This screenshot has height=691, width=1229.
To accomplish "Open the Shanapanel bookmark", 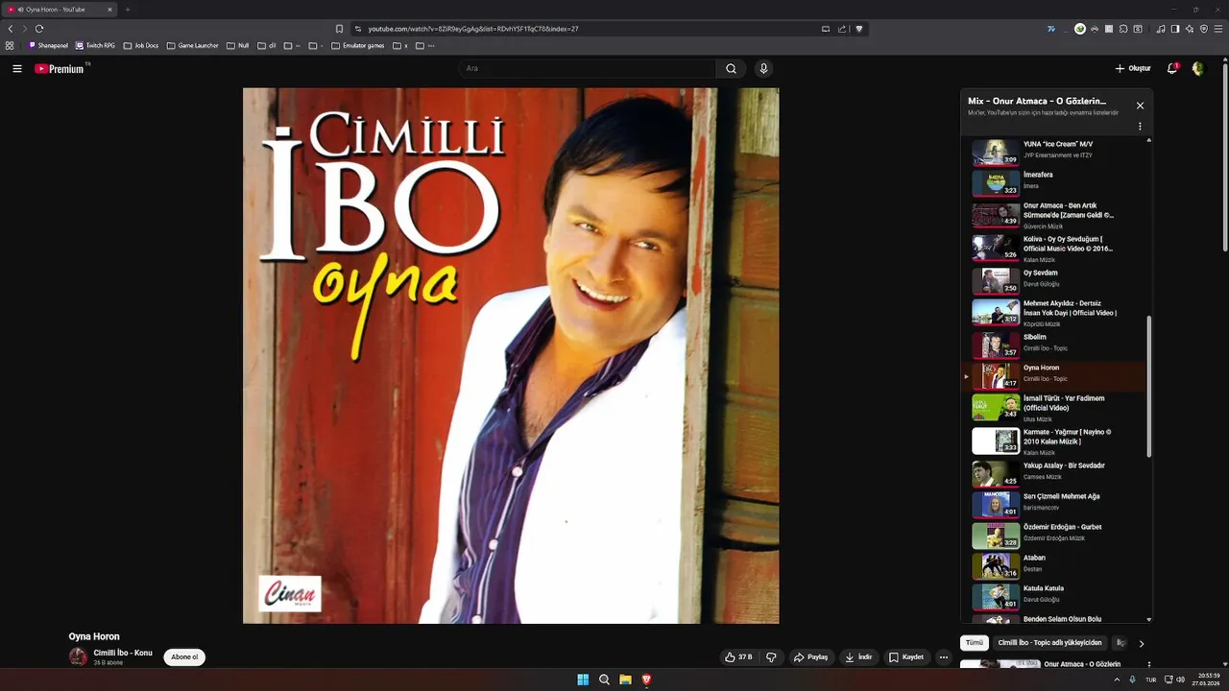I will click(48, 45).
